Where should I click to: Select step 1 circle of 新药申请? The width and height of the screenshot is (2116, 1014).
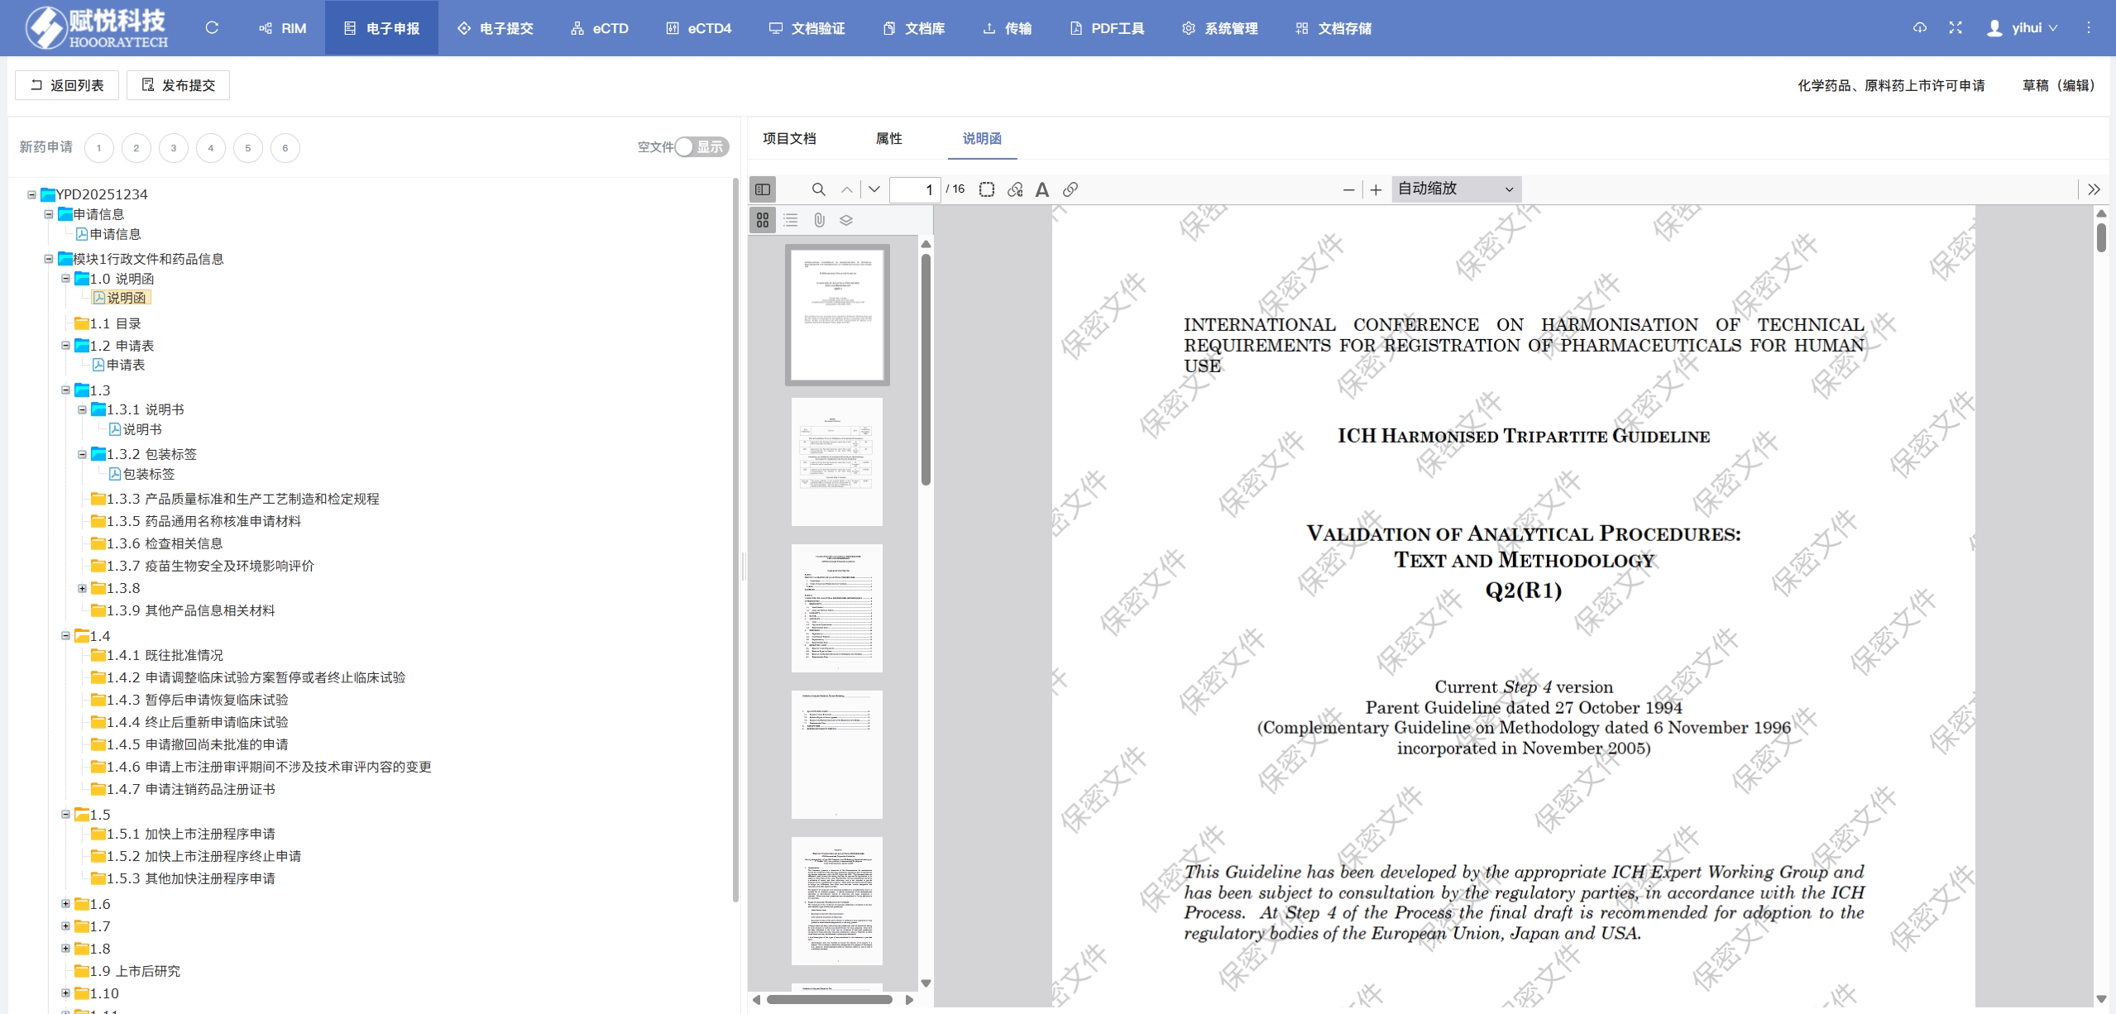(99, 148)
